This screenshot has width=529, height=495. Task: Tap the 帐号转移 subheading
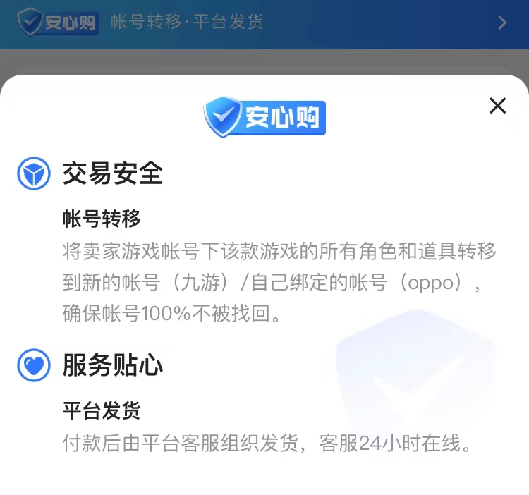pos(102,219)
